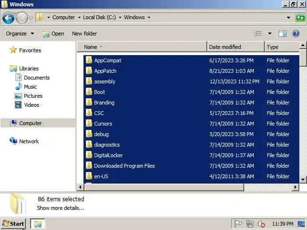Click the date 5/17/2023 7:16 PM
This screenshot has width=307, height=230.
point(231,113)
